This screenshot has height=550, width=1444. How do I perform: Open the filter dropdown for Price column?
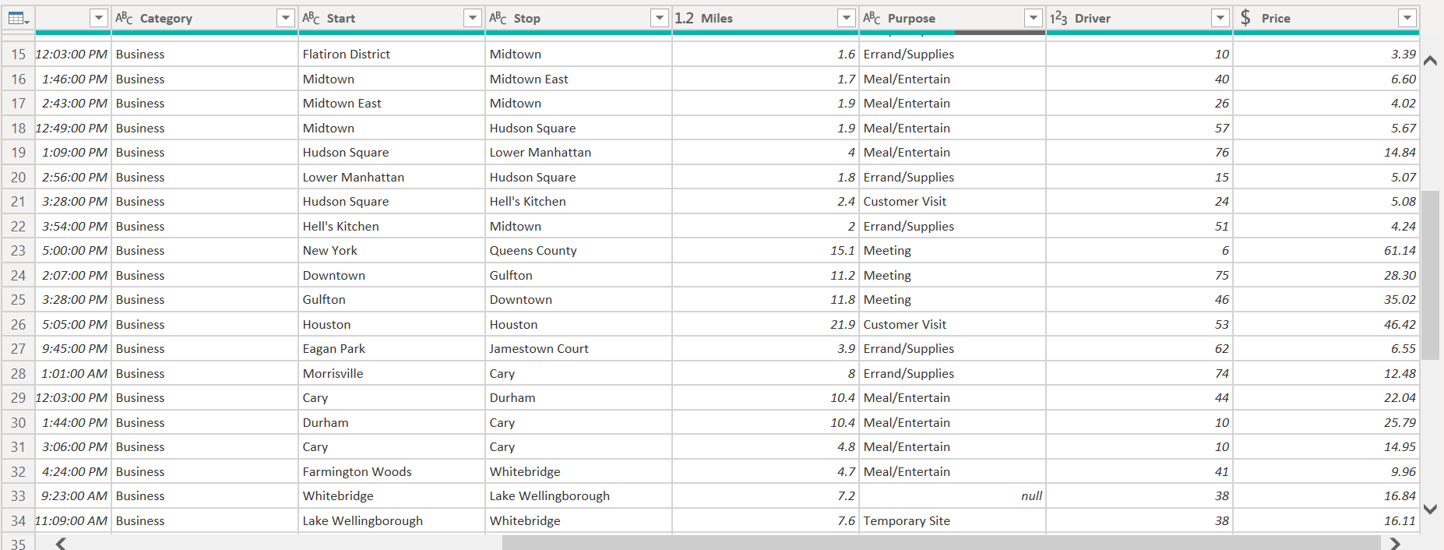tap(1407, 18)
